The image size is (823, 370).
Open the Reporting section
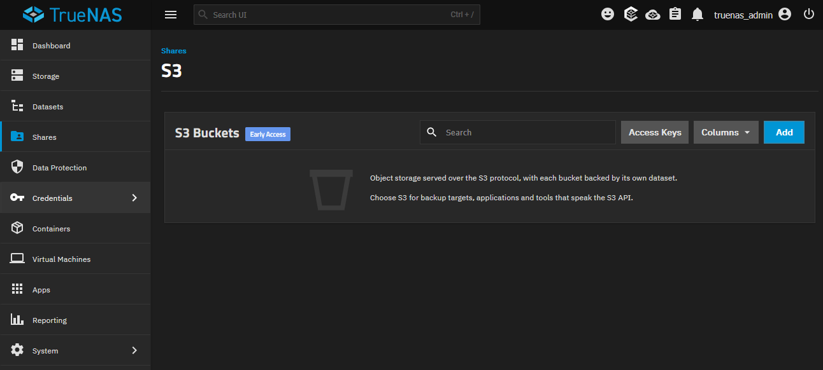(75, 320)
